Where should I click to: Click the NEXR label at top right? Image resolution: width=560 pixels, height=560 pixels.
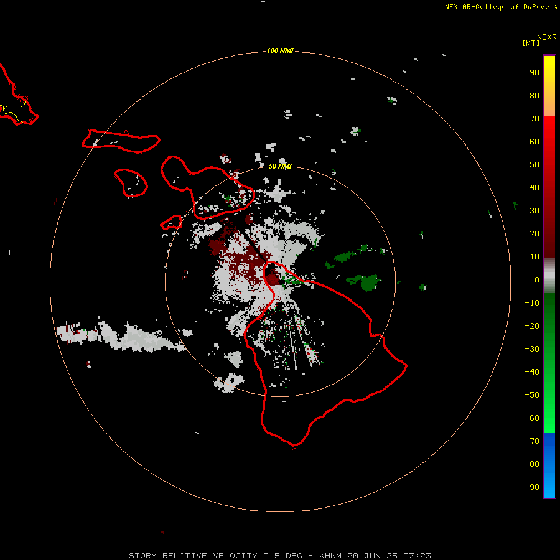click(547, 37)
